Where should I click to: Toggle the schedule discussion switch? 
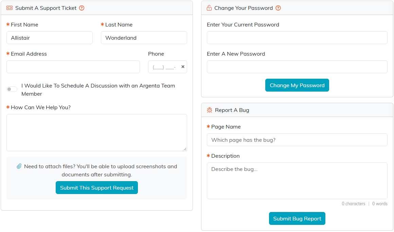(12, 89)
